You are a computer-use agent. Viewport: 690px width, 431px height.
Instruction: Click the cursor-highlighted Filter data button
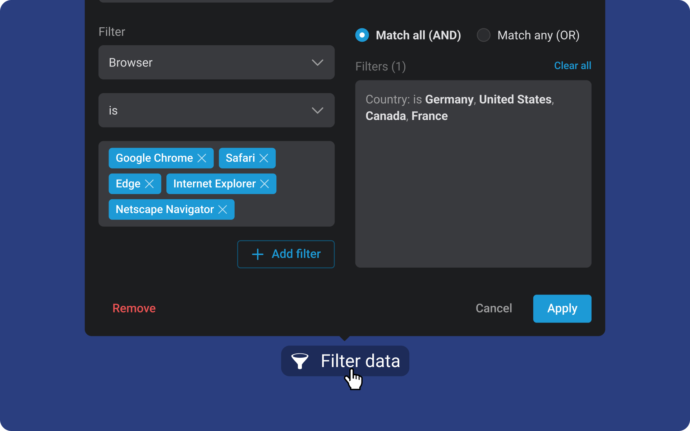click(x=345, y=361)
